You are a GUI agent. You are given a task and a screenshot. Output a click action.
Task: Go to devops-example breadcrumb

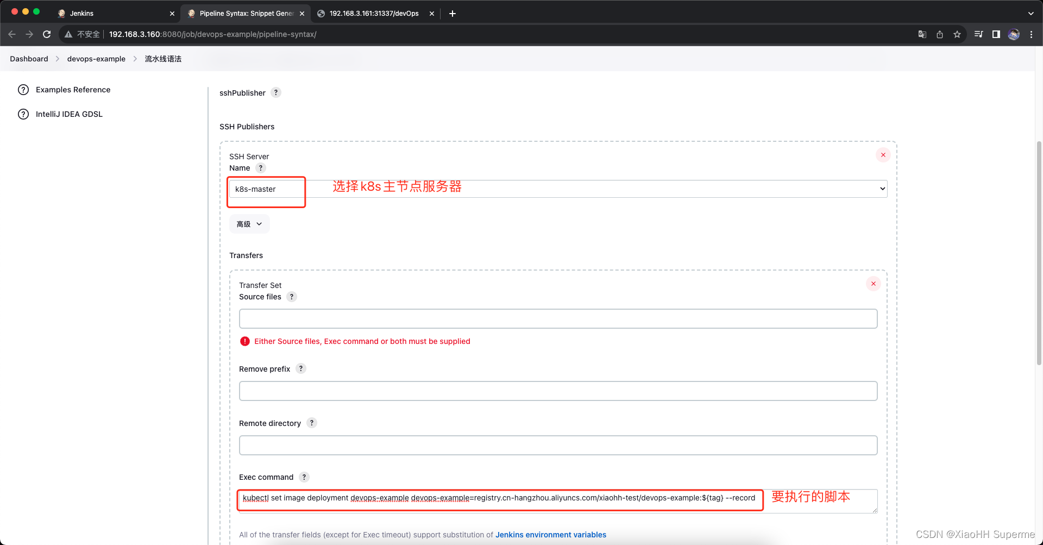click(96, 59)
